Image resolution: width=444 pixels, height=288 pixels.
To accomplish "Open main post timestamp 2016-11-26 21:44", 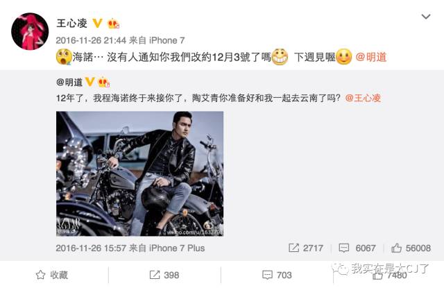I will pos(91,40).
